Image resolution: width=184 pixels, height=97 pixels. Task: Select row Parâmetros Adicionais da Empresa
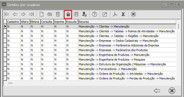point(90,45)
